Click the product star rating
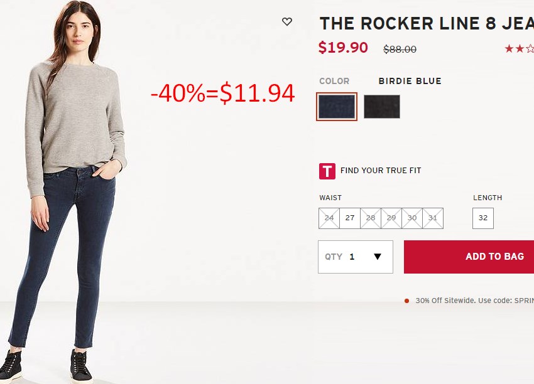 click(x=519, y=49)
